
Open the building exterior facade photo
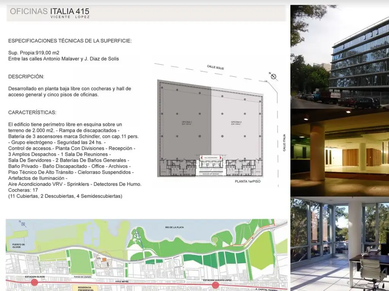(340, 57)
